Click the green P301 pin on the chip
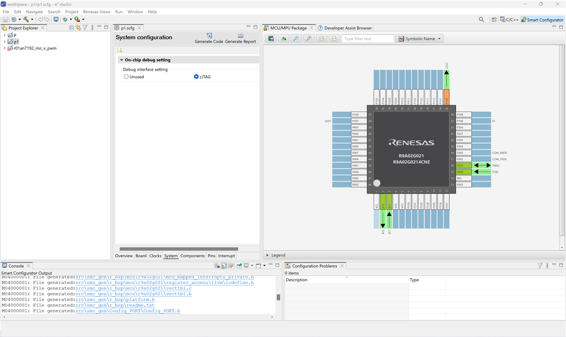This screenshot has width=566, height=337. (x=463, y=165)
